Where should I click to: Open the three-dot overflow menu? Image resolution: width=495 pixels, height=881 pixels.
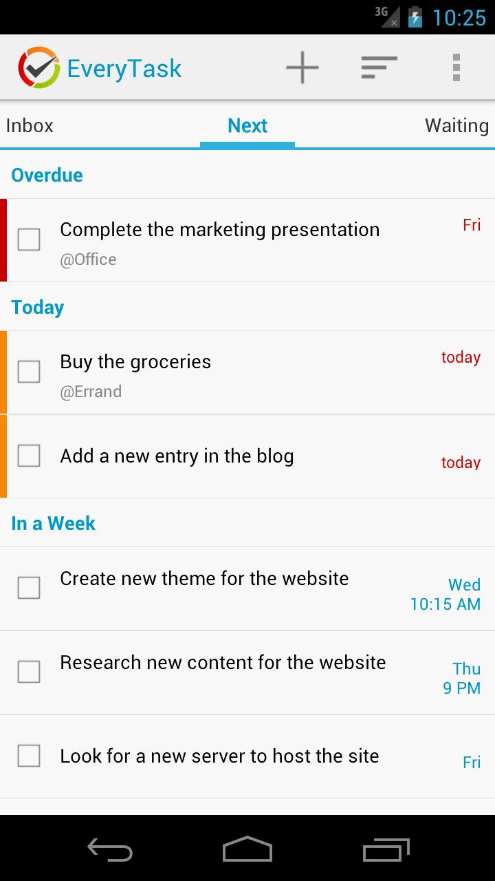(456, 67)
